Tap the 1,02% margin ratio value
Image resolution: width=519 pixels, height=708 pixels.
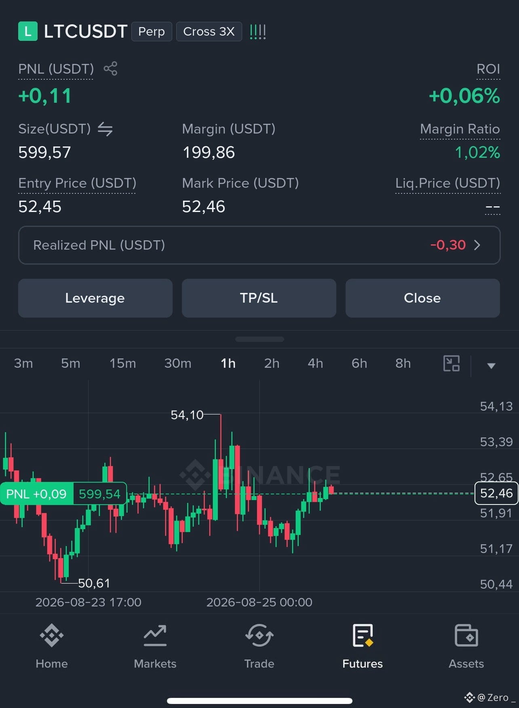(477, 153)
